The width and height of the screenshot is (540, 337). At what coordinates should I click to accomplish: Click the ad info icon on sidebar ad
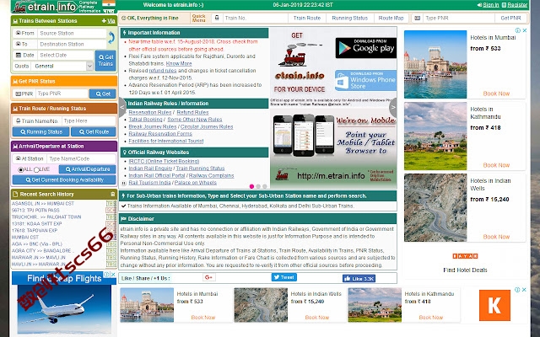point(519,30)
